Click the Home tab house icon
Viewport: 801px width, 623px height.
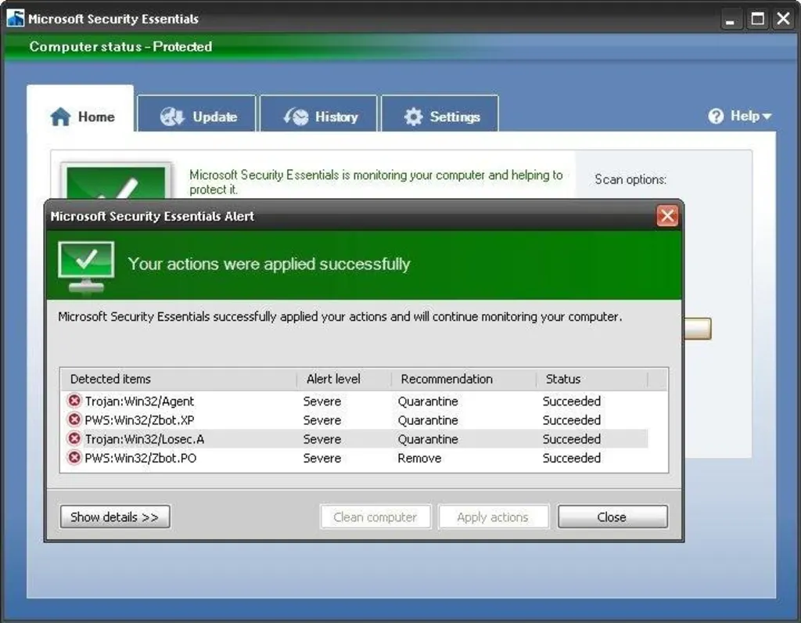[x=60, y=117]
